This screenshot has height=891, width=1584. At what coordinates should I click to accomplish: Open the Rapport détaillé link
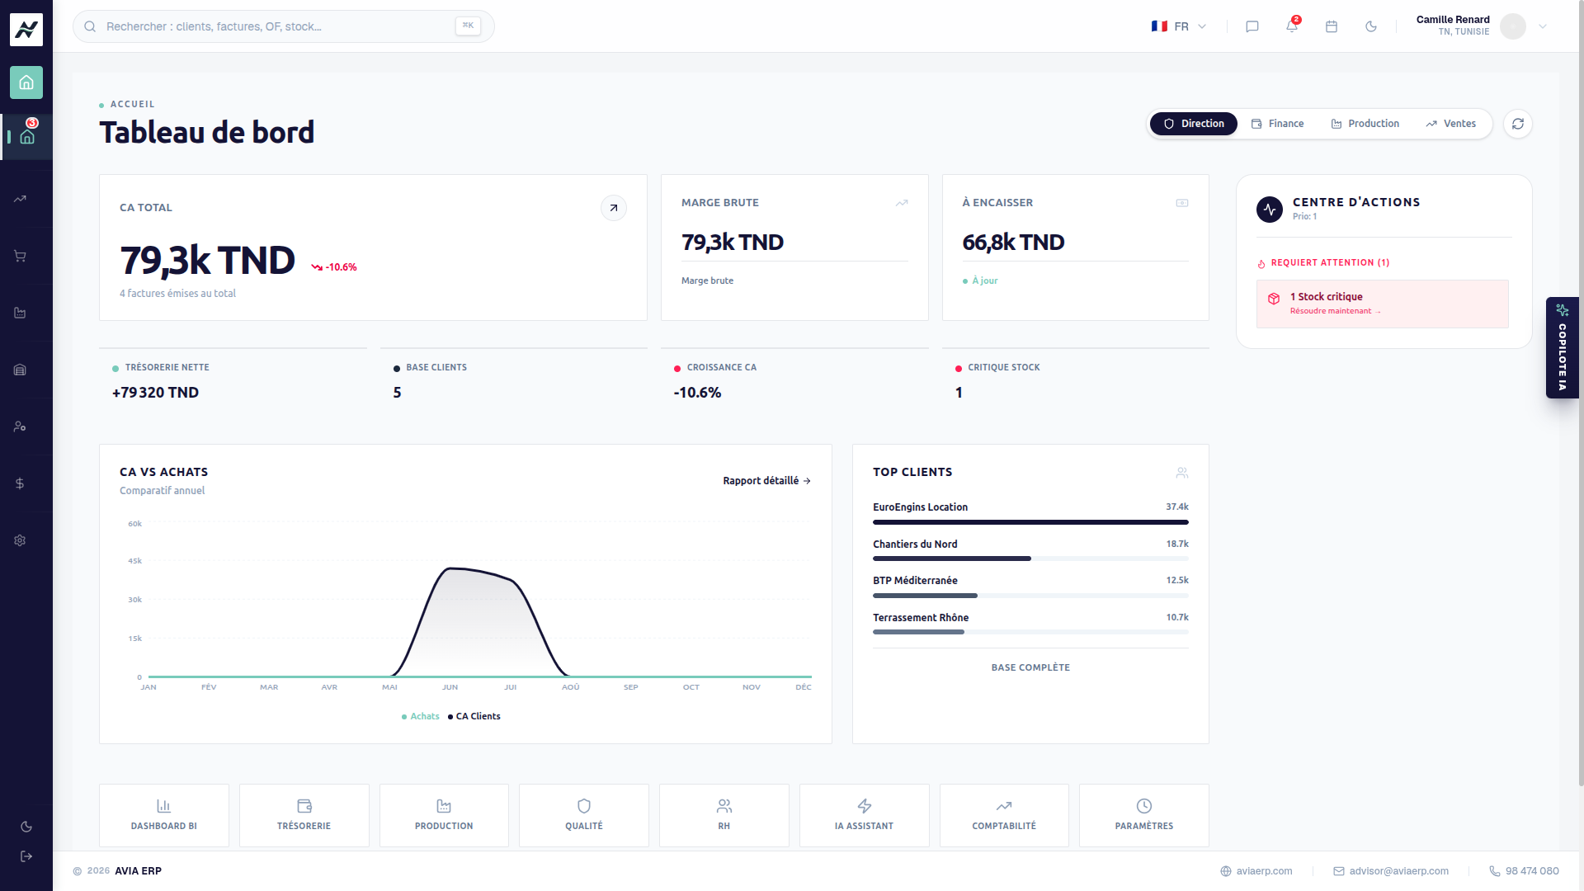click(767, 481)
